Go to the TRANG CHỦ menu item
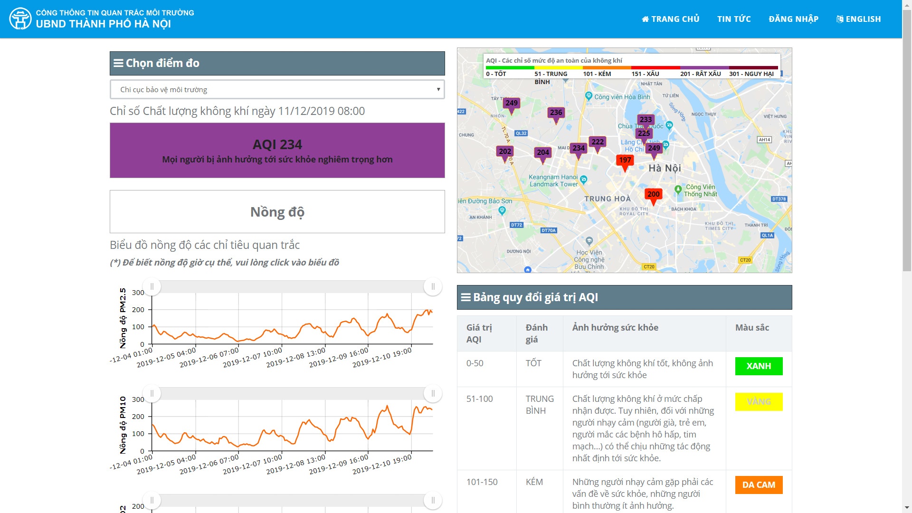The image size is (912, 513). click(670, 19)
